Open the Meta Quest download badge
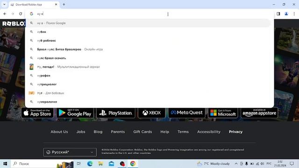This screenshot has height=168, width=299. [187, 113]
